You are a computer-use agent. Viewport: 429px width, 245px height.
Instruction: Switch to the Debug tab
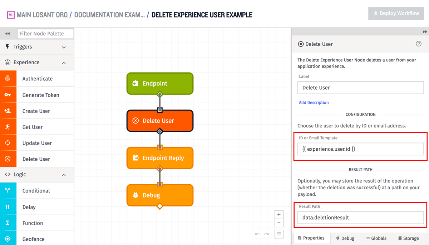(345, 238)
